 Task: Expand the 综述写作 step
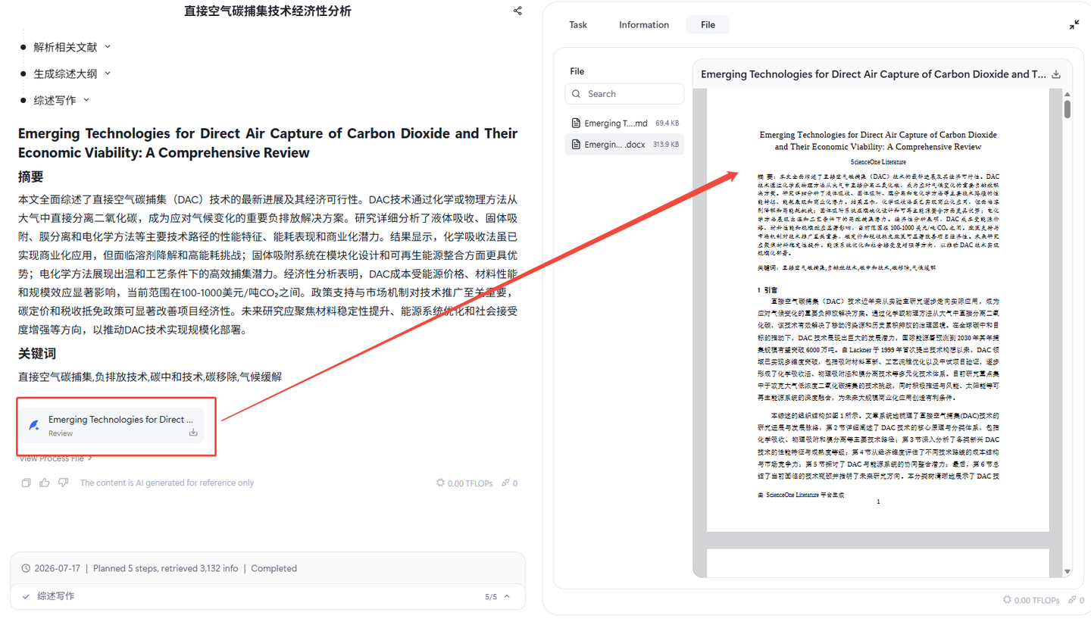pyautogui.click(x=86, y=100)
